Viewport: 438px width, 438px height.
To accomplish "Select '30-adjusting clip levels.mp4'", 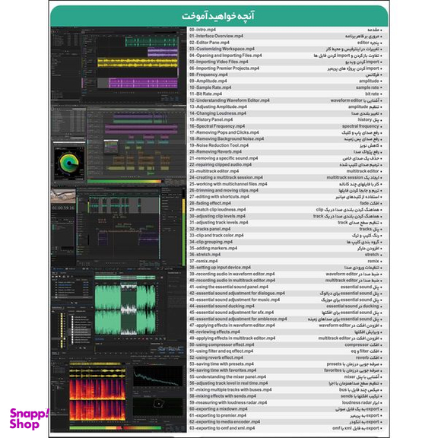I will pyautogui.click(x=217, y=216).
